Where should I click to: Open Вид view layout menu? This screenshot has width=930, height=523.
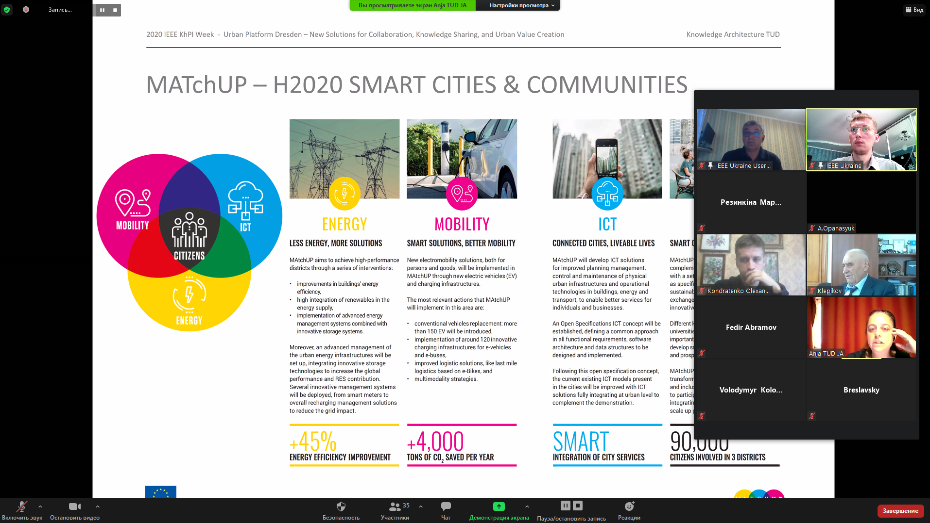[914, 10]
